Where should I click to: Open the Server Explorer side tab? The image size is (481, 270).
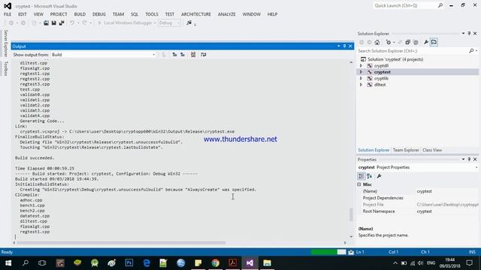pos(5,43)
